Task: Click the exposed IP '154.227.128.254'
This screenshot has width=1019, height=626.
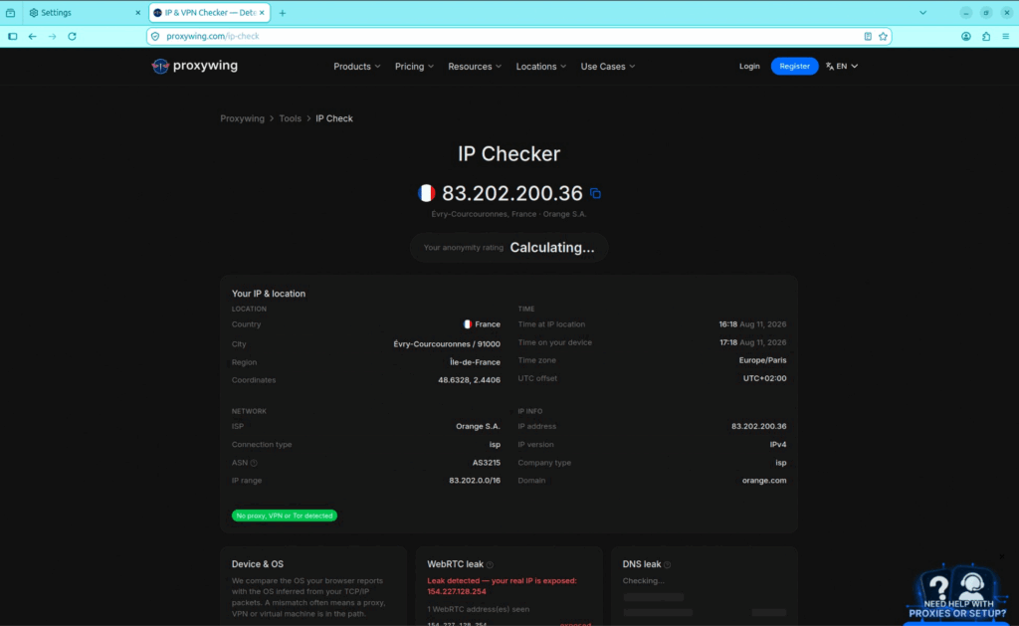Action: [x=456, y=591]
